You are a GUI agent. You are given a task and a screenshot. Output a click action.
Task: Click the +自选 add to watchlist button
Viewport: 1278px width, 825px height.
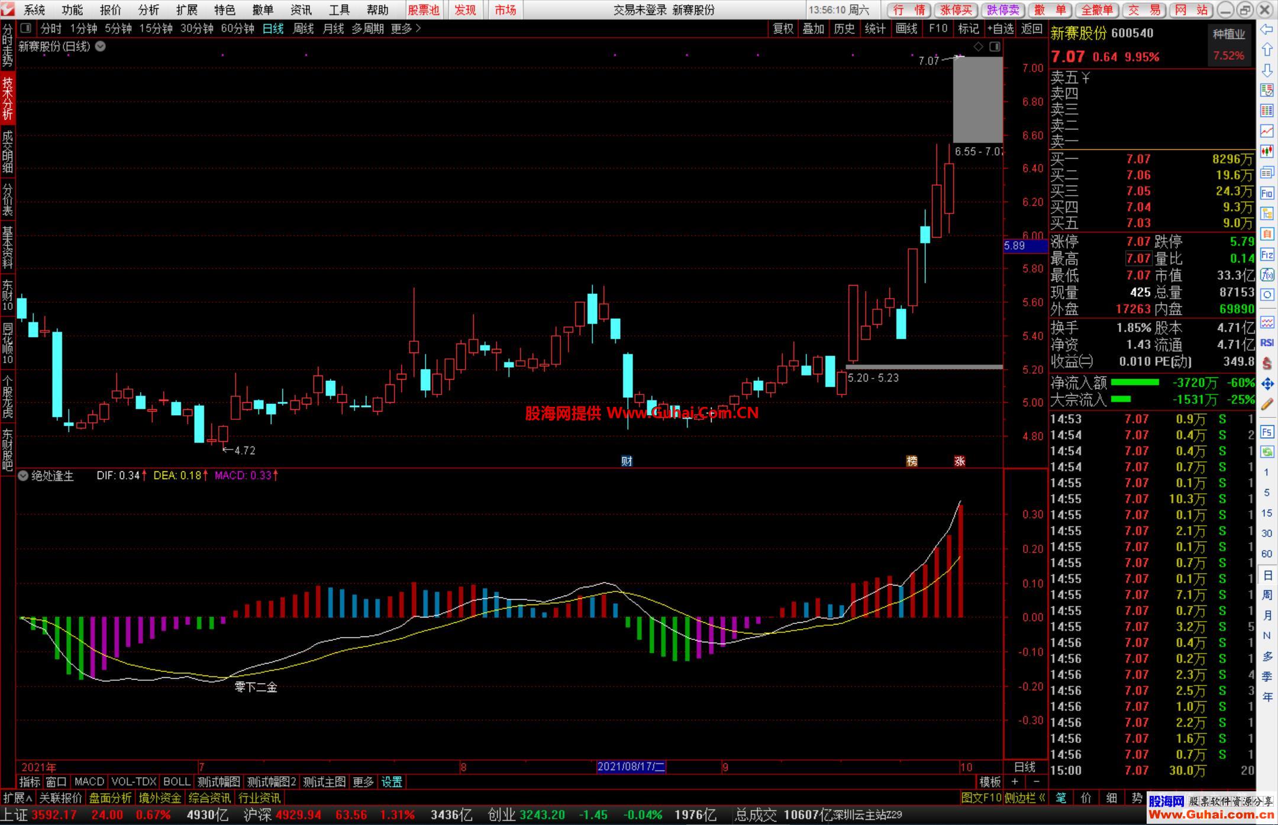pyautogui.click(x=1001, y=28)
